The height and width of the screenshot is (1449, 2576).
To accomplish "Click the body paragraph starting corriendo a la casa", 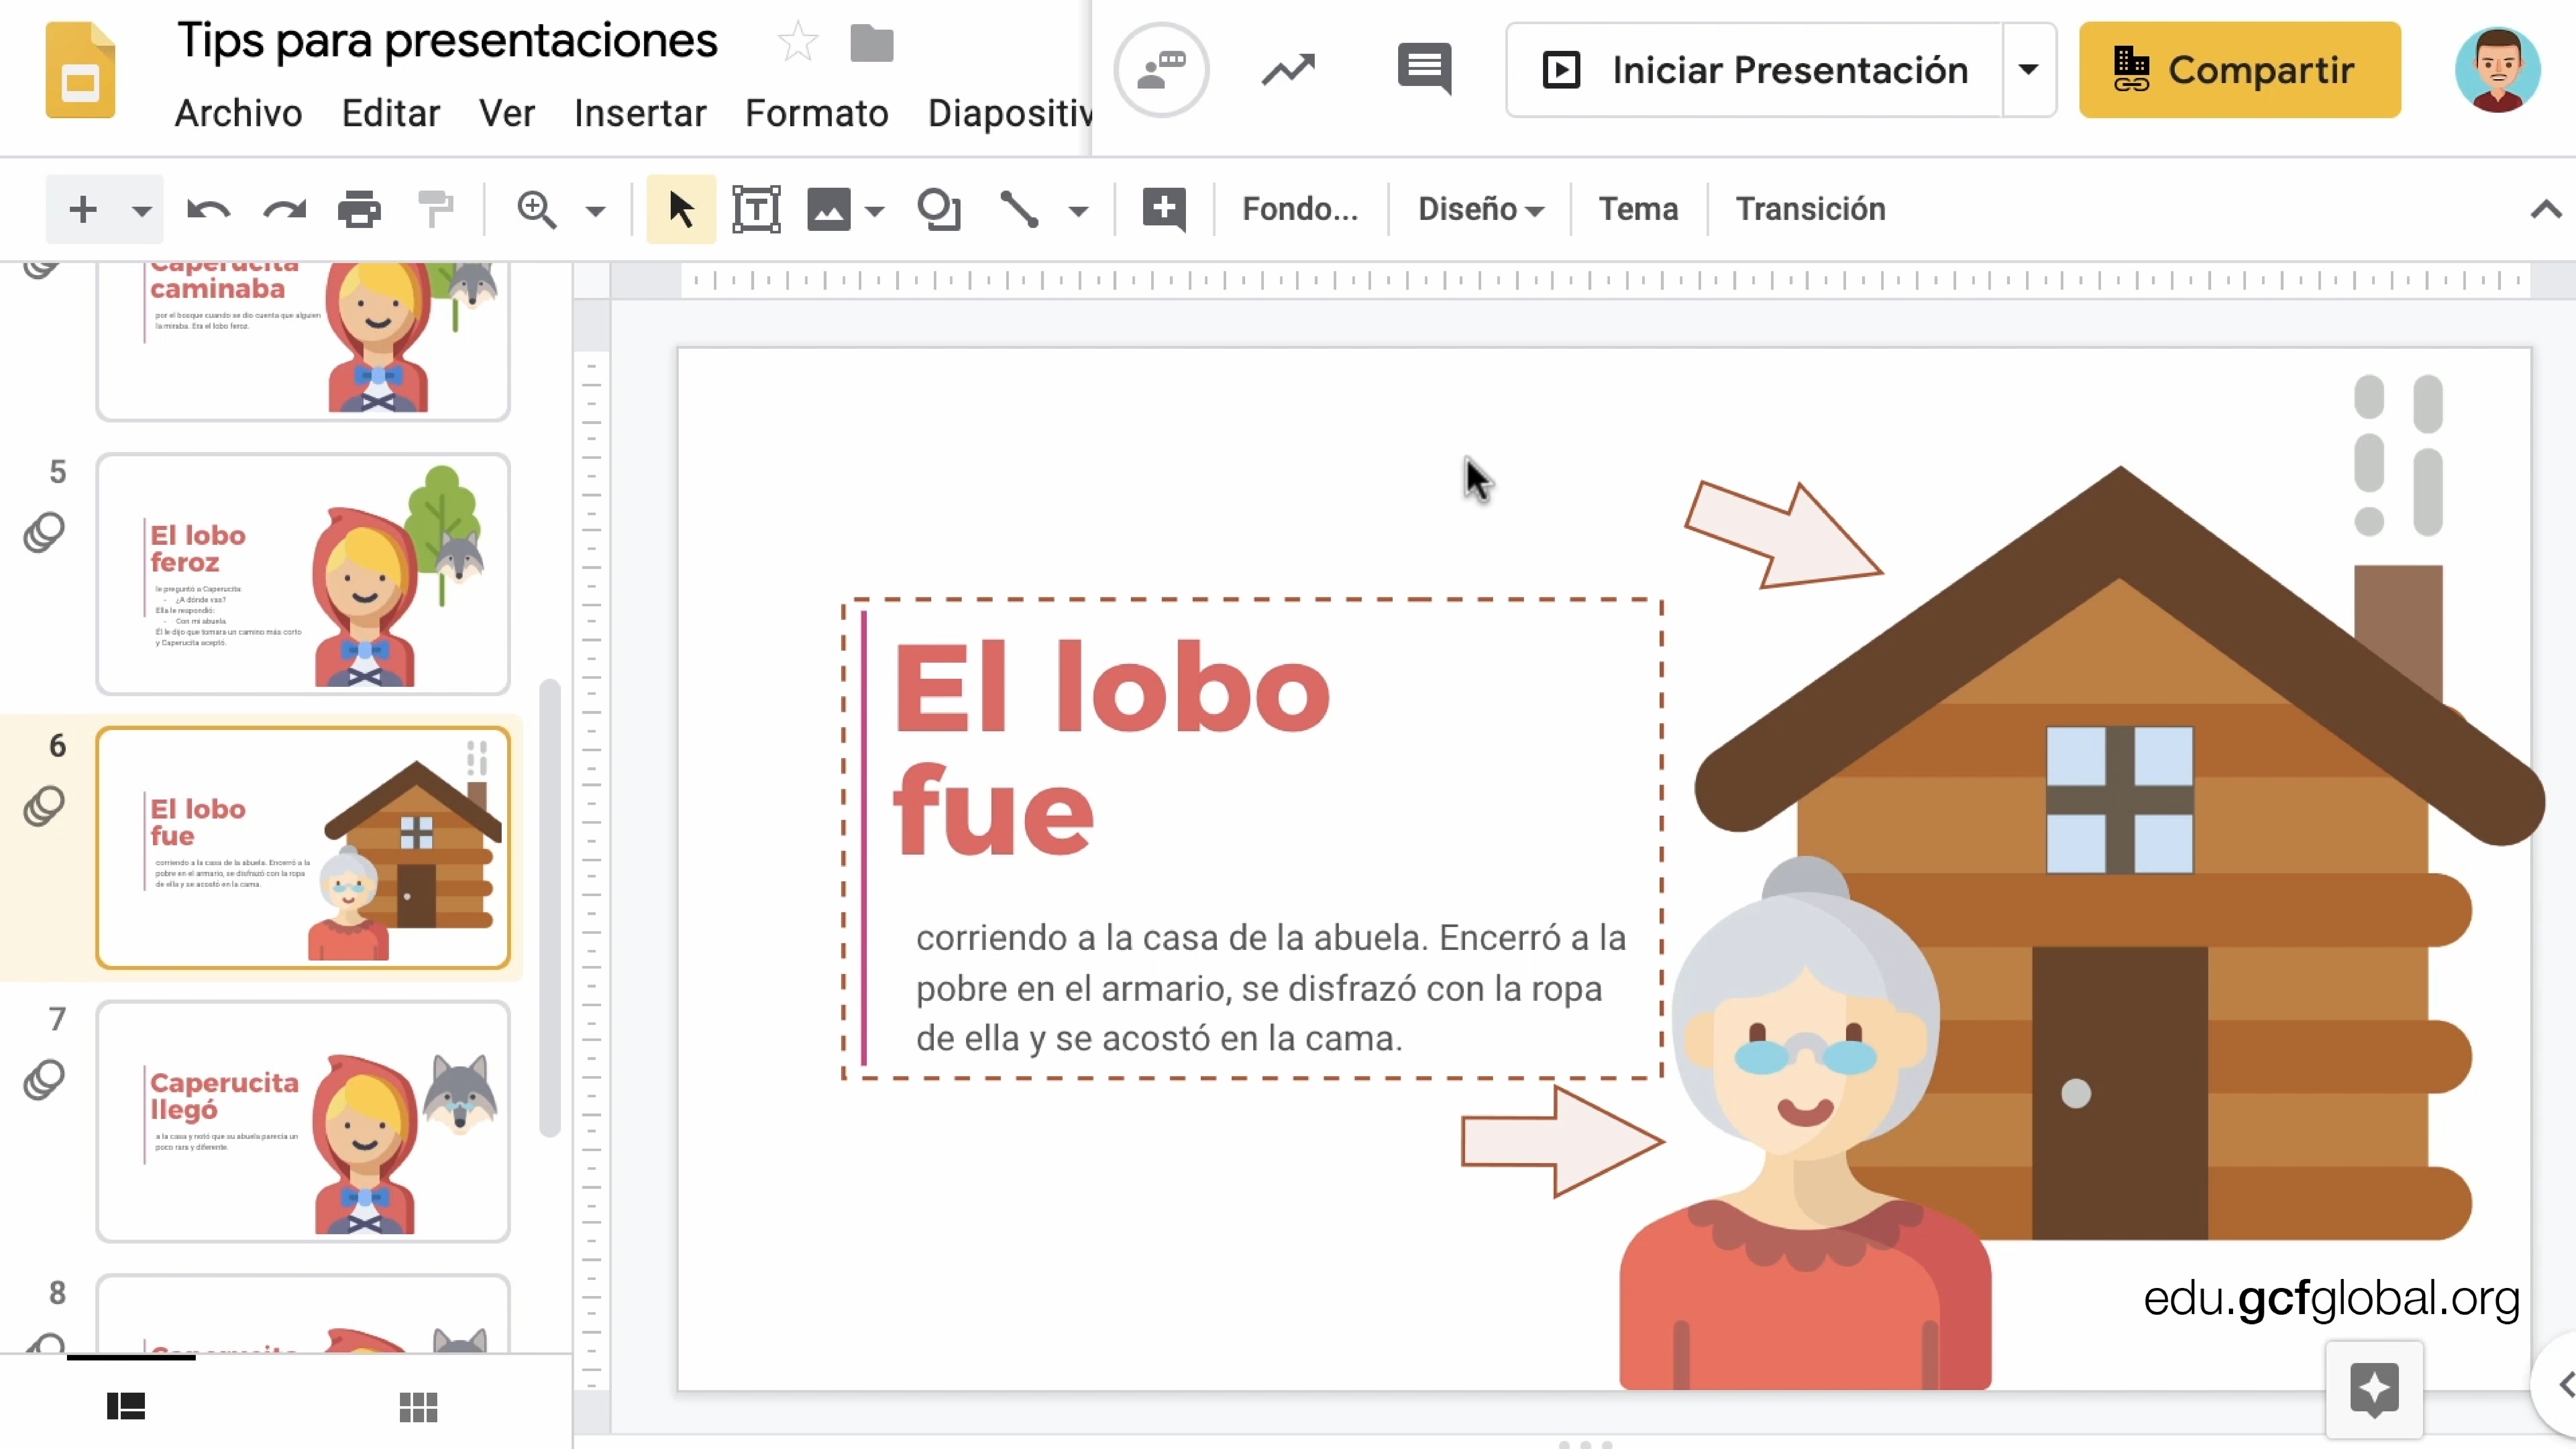I will 1271,988.
